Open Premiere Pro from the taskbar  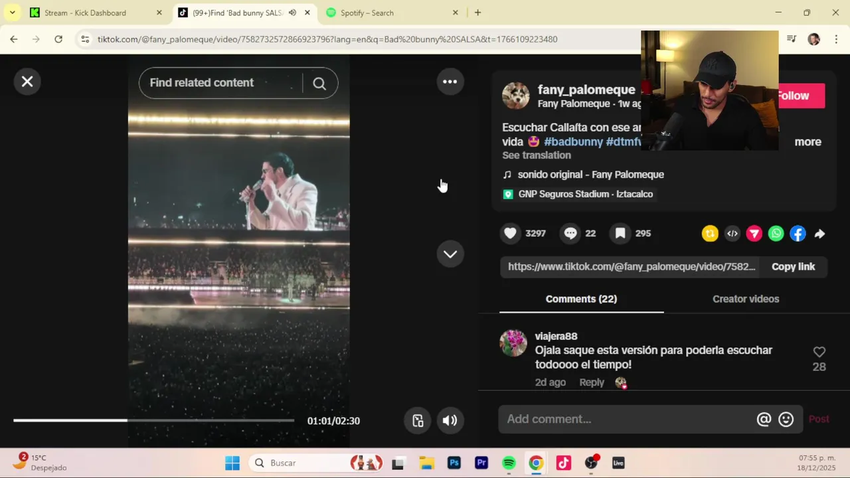coord(481,463)
